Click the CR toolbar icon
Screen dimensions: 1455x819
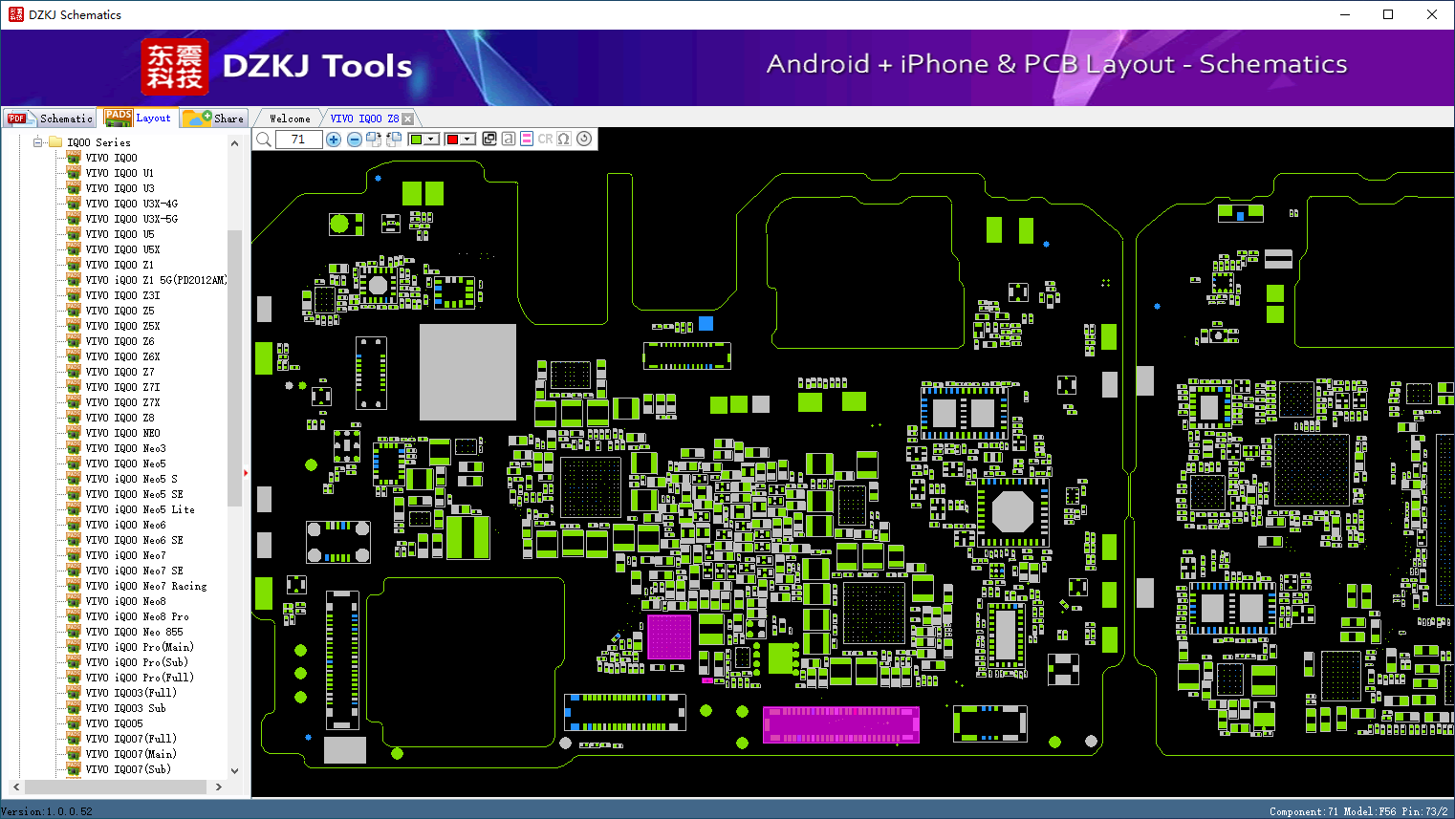[545, 139]
